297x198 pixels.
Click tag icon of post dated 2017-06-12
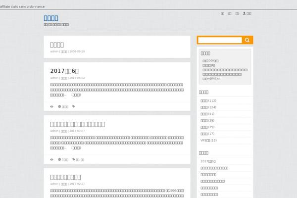(73, 106)
